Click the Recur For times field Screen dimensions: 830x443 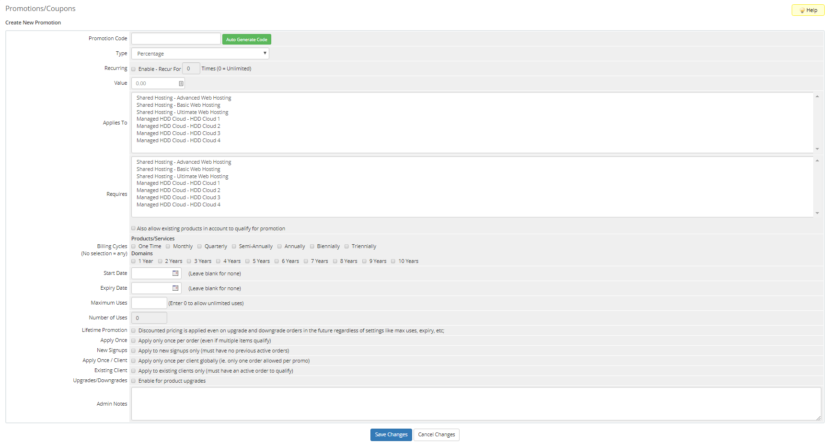tap(191, 68)
